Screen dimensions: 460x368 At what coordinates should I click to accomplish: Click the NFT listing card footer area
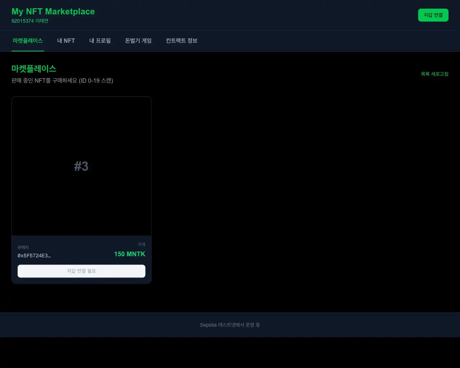click(81, 259)
